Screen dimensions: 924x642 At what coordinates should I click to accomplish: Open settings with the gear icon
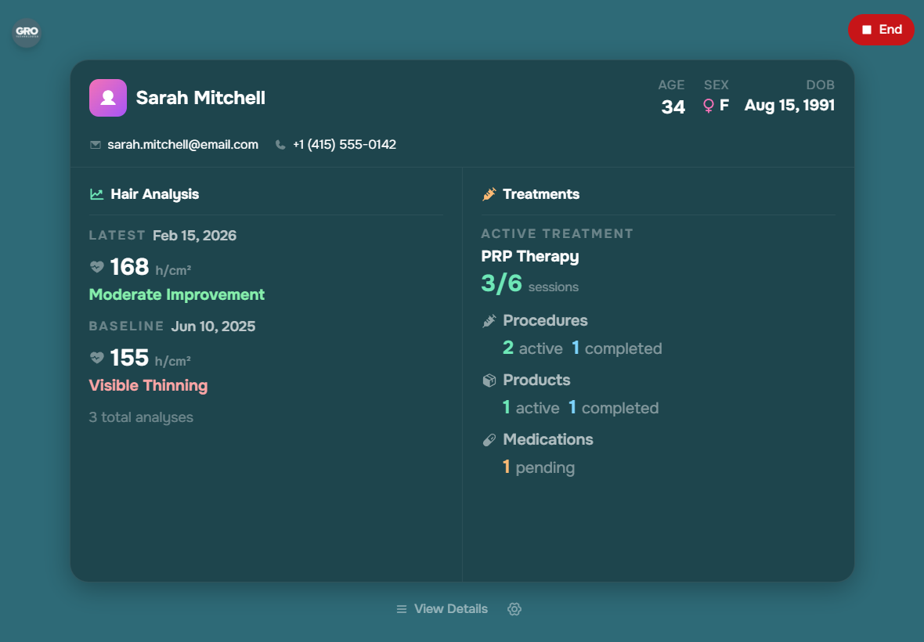click(514, 609)
